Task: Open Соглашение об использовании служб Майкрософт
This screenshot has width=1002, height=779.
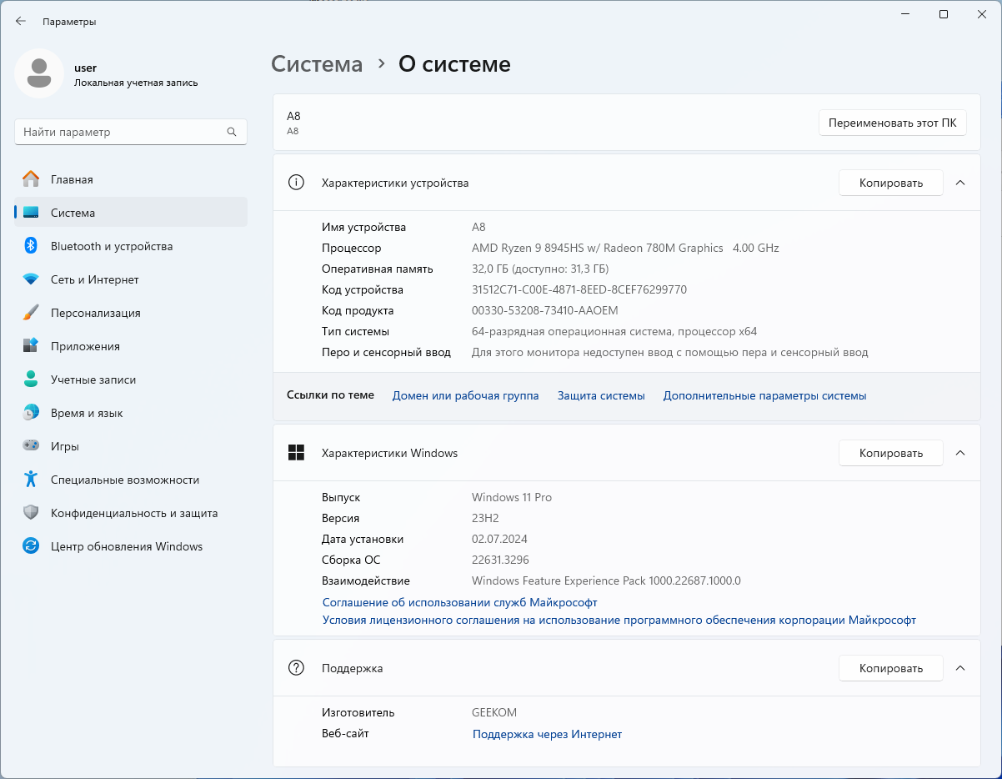Action: point(460,602)
